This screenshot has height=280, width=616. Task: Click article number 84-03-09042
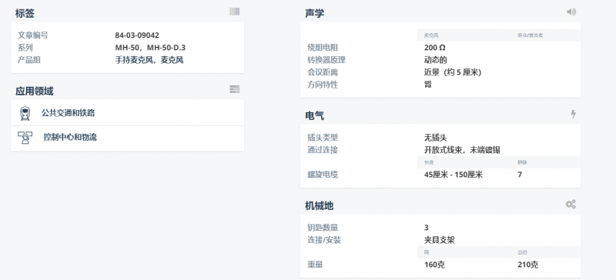[x=137, y=35]
